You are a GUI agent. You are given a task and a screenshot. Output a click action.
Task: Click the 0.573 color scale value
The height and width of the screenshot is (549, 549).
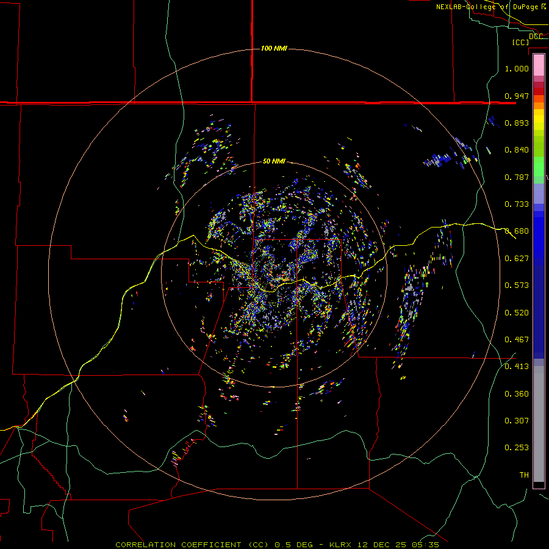517,285
